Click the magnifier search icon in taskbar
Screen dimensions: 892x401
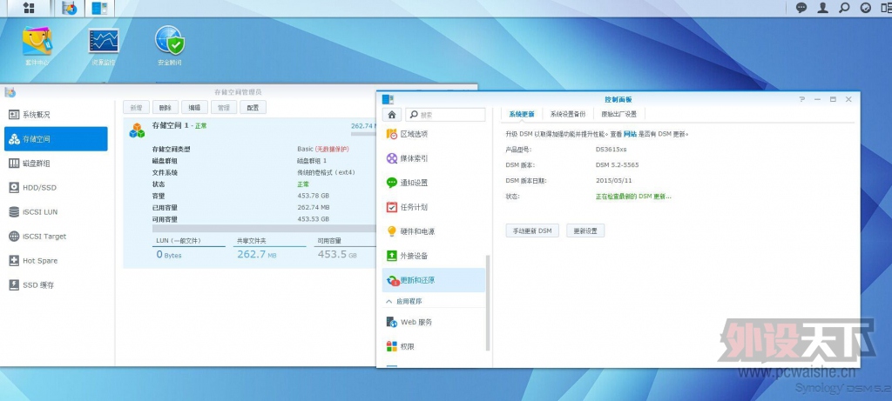click(x=843, y=8)
